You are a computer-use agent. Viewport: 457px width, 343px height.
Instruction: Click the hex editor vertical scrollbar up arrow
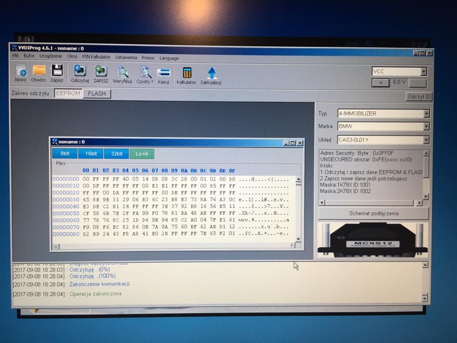298,179
